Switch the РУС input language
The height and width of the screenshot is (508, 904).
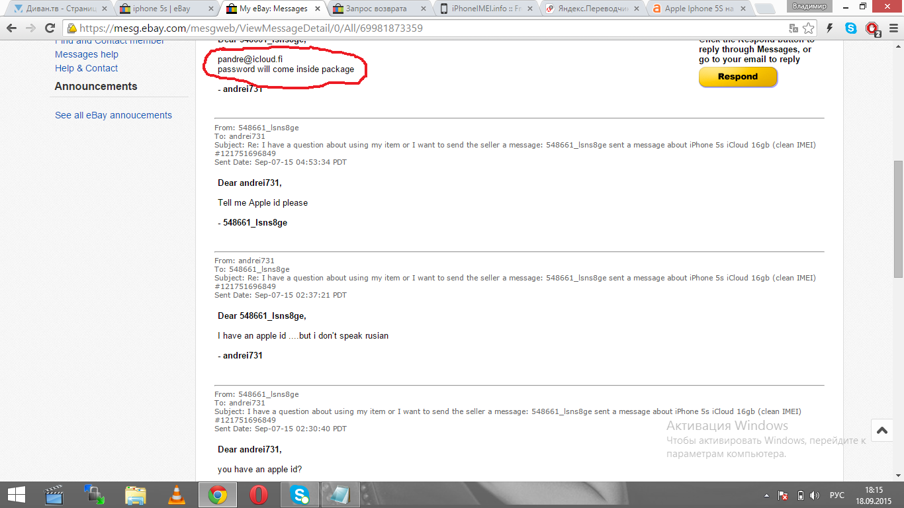click(x=837, y=495)
